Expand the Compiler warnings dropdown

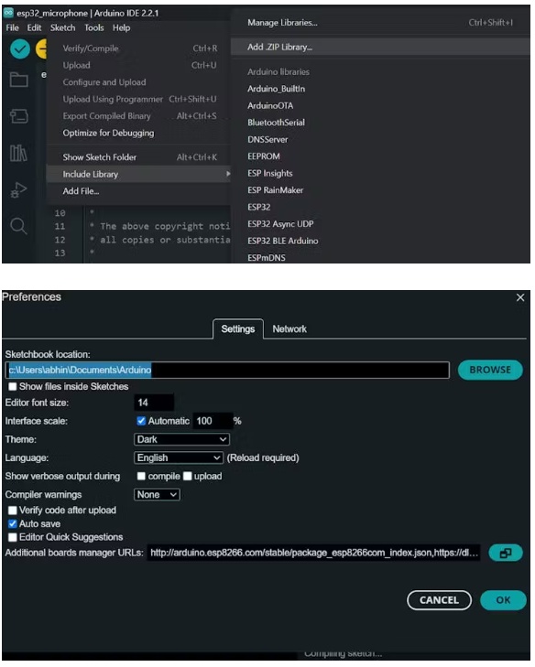pos(158,495)
